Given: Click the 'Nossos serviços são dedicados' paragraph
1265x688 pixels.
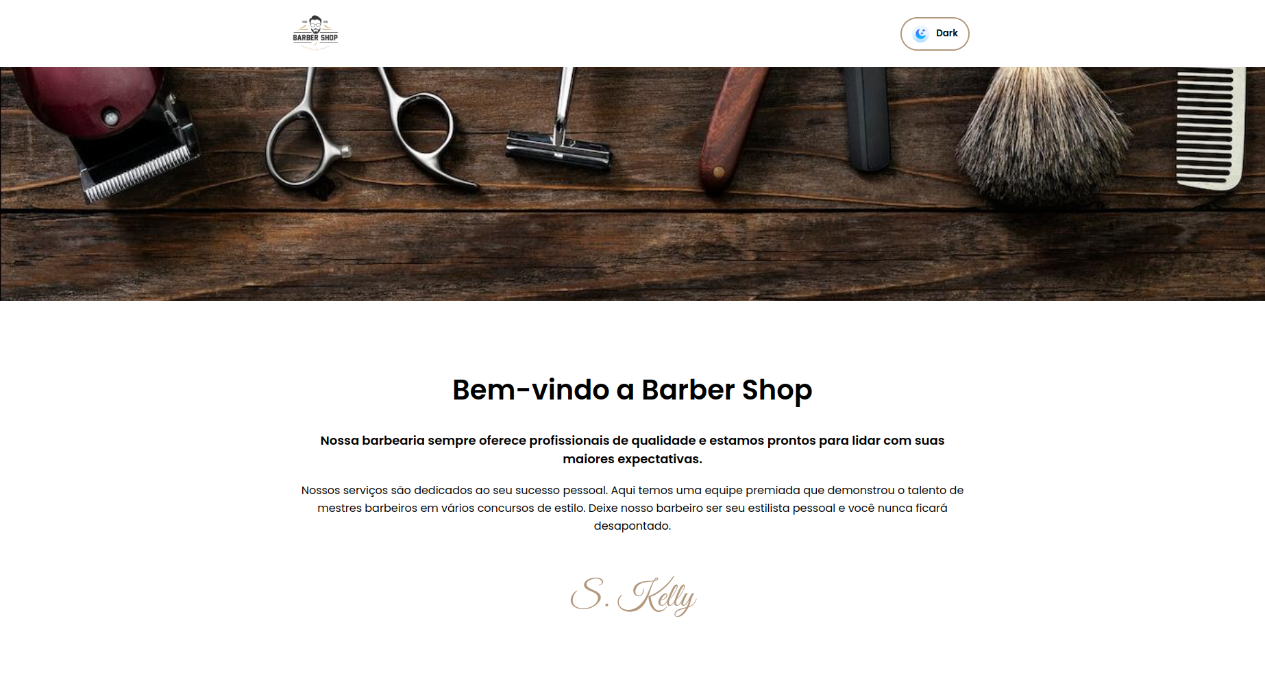Looking at the screenshot, I should pyautogui.click(x=632, y=508).
